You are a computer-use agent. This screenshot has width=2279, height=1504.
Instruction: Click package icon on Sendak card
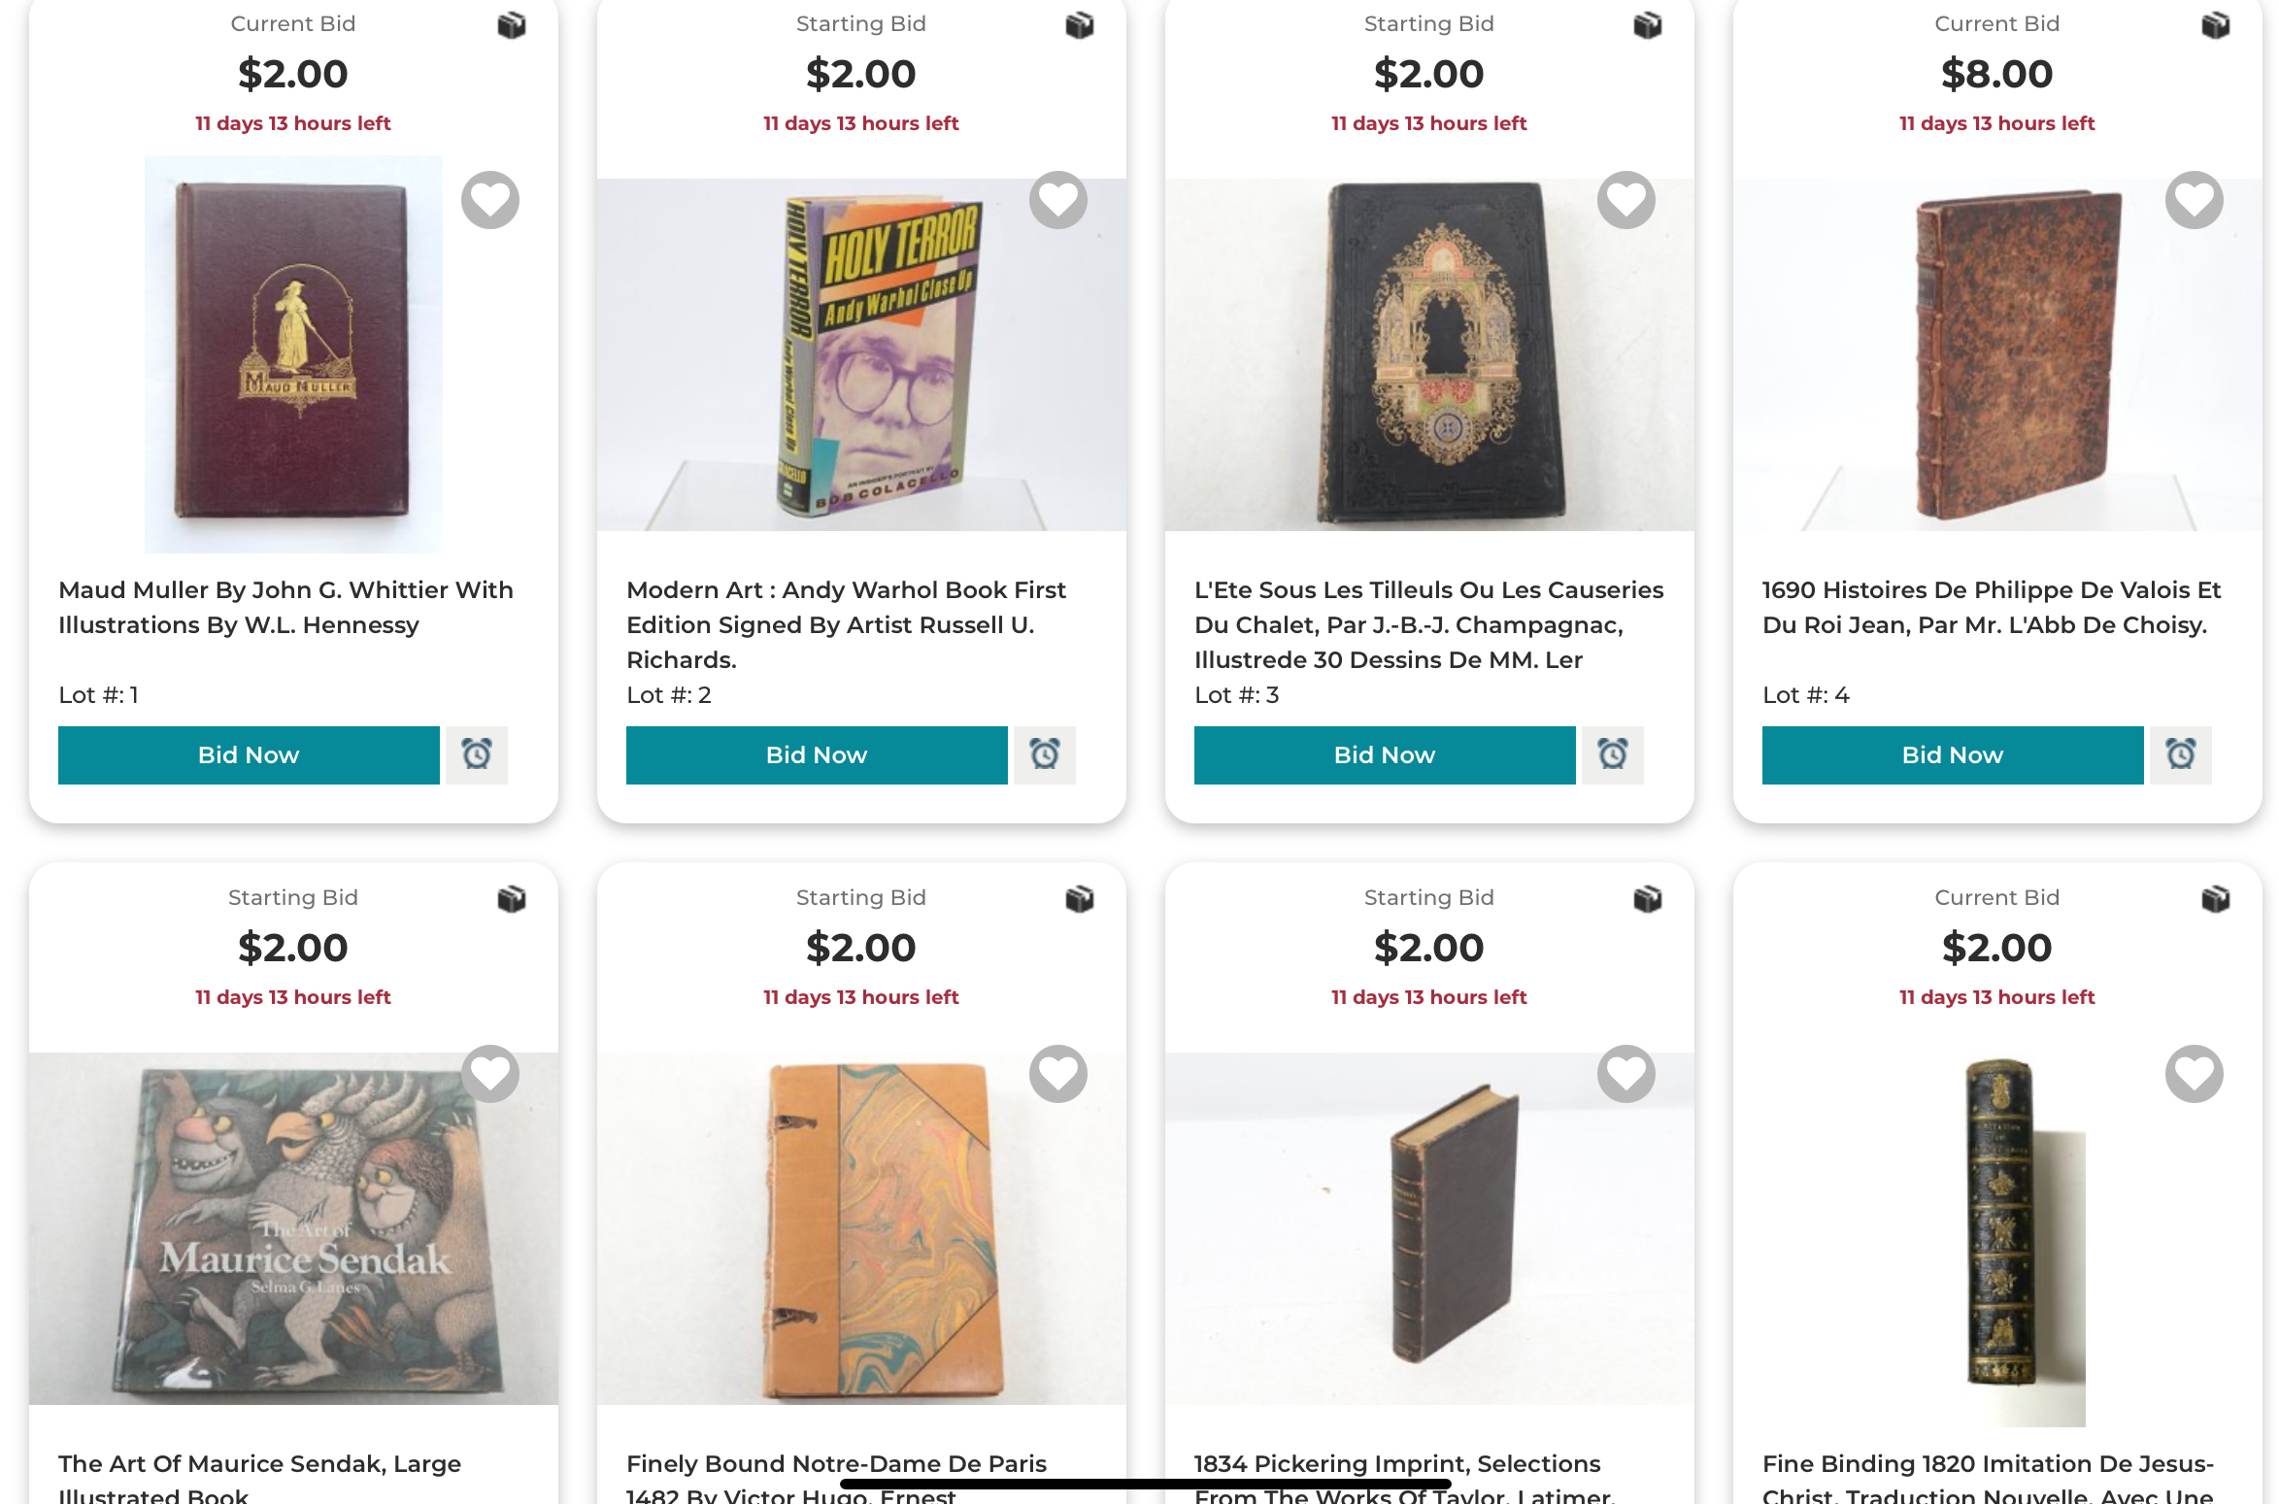click(512, 899)
